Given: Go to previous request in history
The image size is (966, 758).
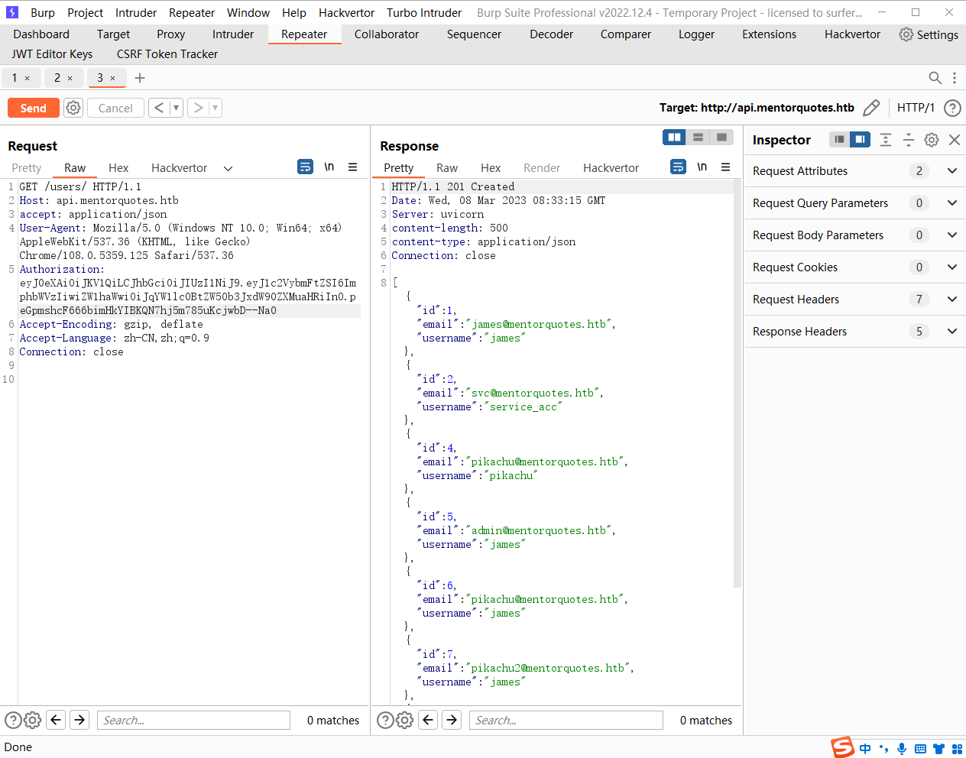Looking at the screenshot, I should pyautogui.click(x=159, y=108).
